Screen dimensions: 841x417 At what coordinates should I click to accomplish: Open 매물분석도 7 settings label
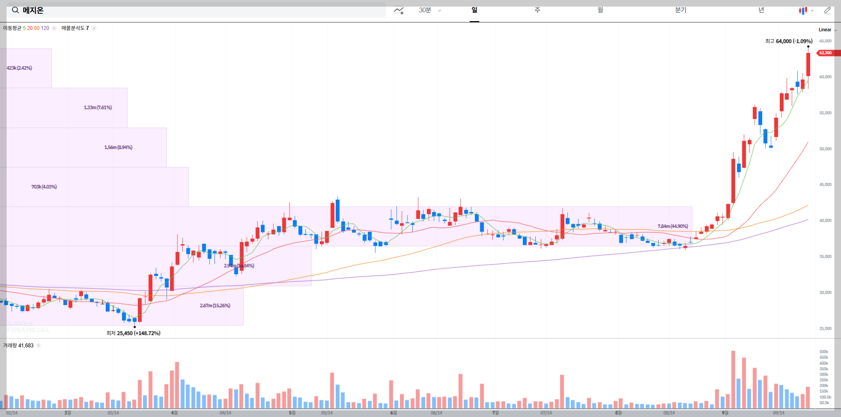tap(75, 28)
